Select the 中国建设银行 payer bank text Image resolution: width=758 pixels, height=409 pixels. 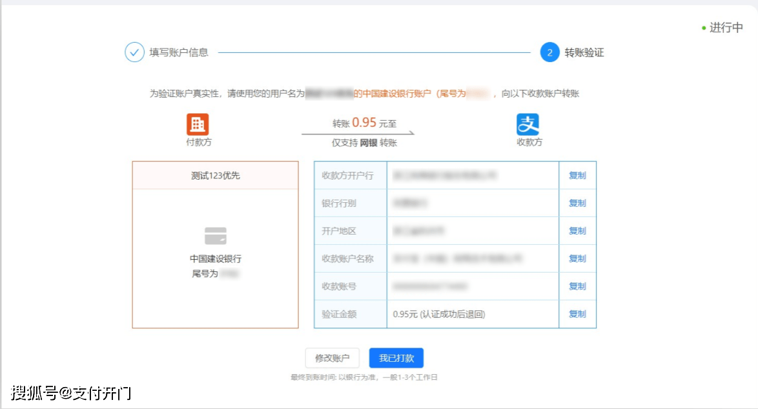216,258
